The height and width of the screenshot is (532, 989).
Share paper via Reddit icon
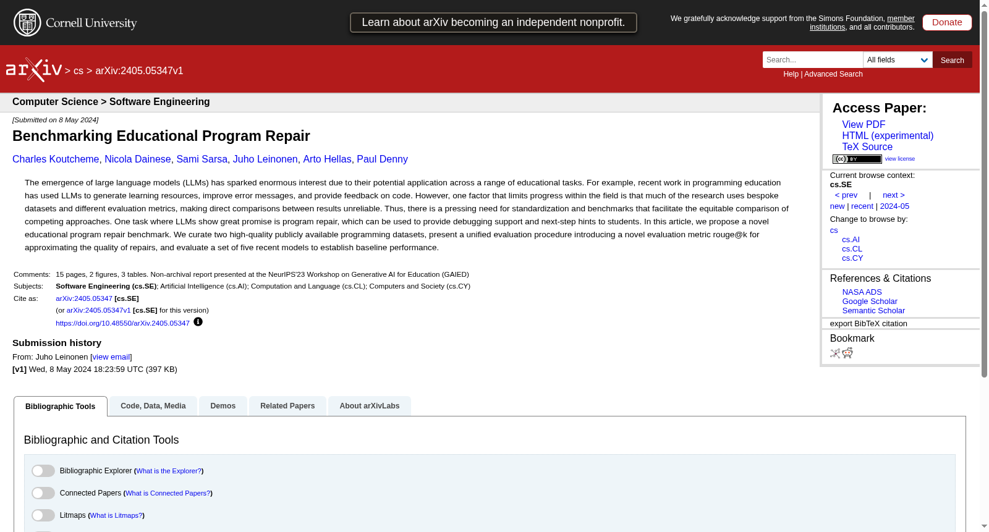(847, 353)
